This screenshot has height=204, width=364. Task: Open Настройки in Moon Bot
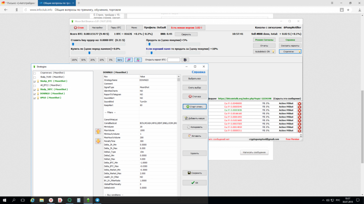(x=97, y=28)
